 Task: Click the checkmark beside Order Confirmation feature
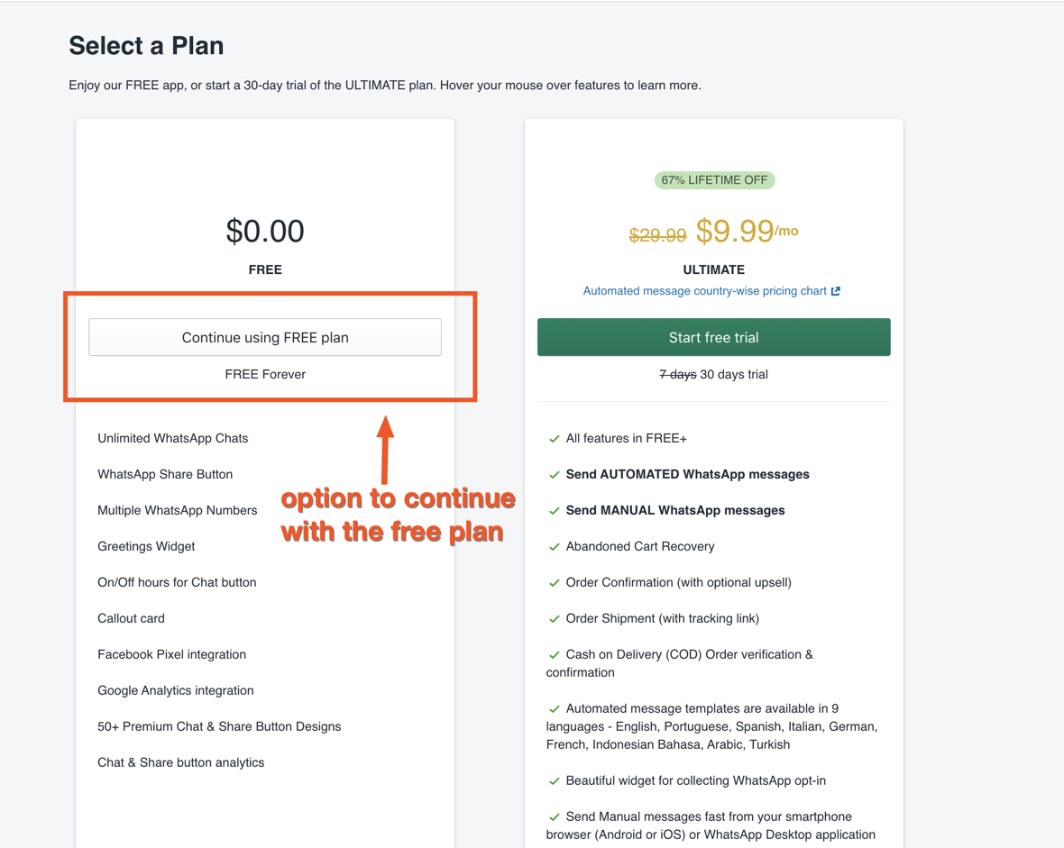(x=555, y=583)
